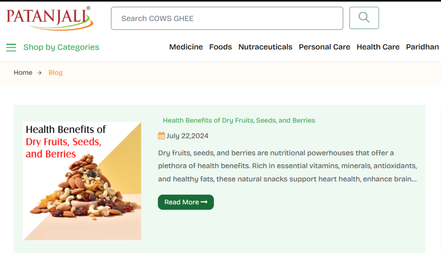441x253 pixels.
Task: Open Health Care category
Action: [x=378, y=47]
